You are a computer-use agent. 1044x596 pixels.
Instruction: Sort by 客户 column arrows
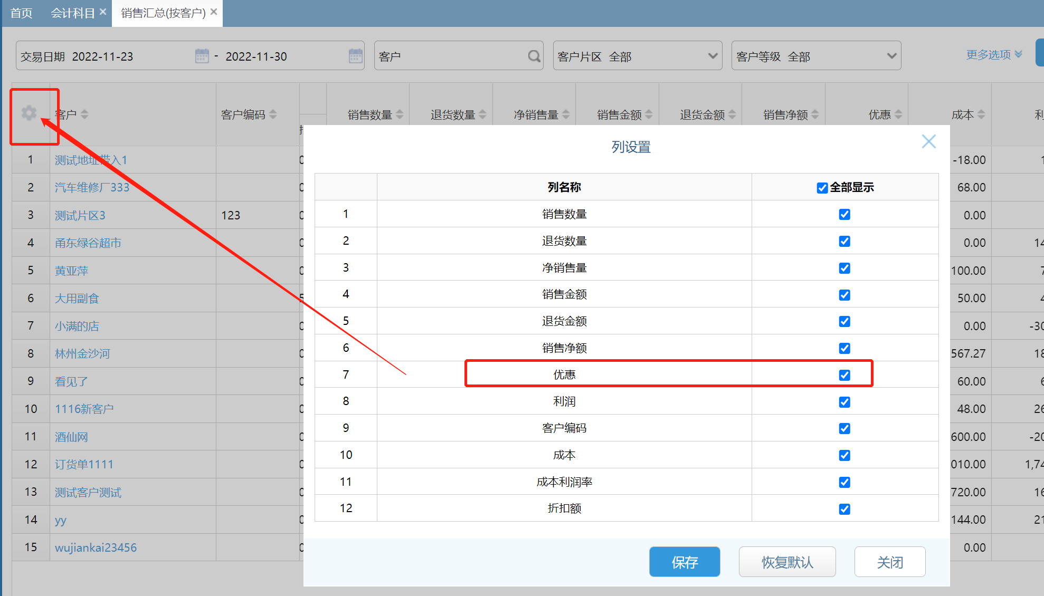(x=84, y=114)
